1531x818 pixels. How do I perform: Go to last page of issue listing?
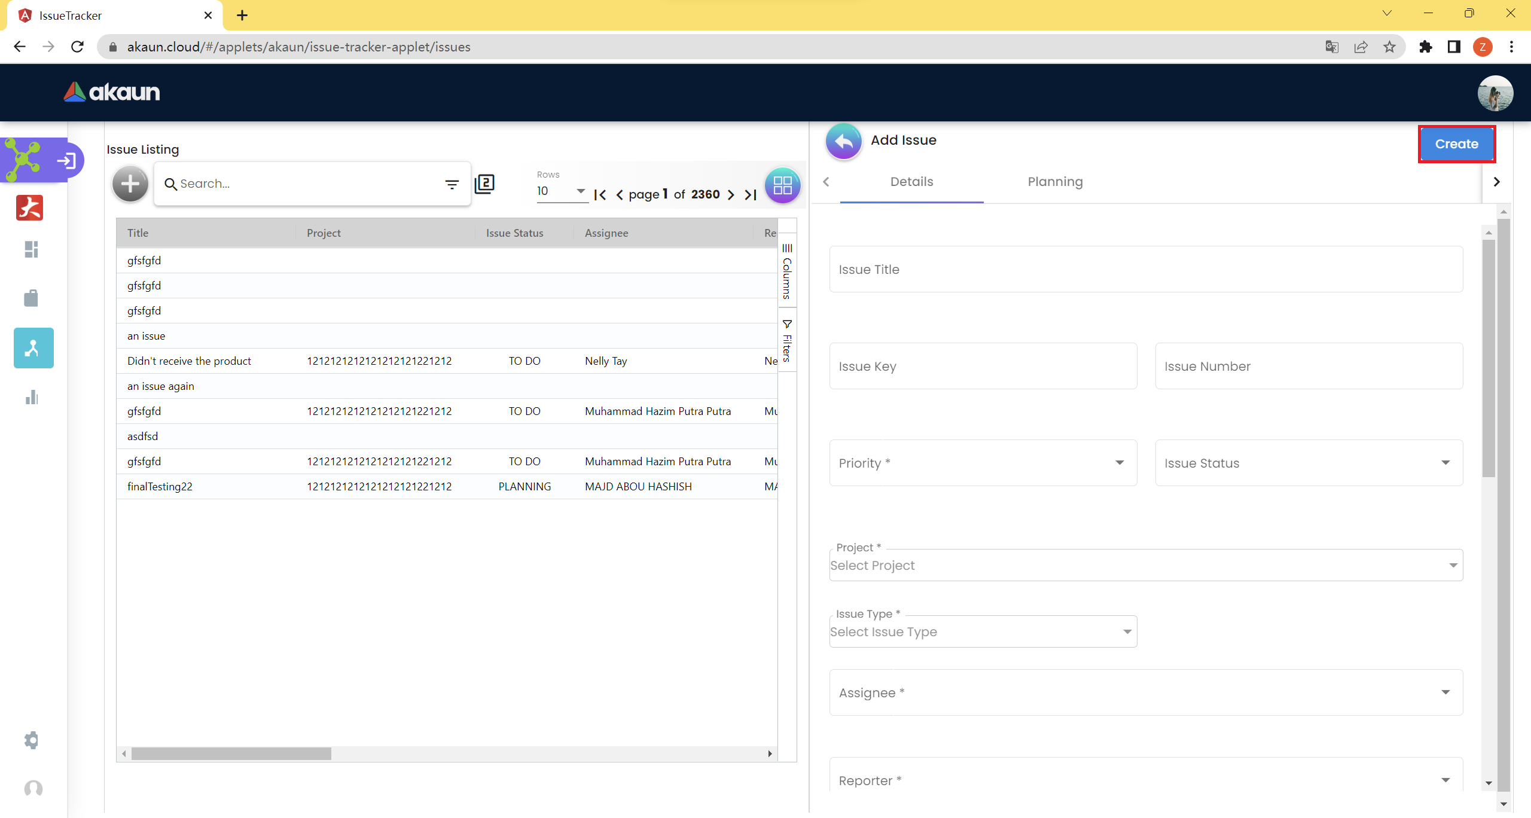(751, 194)
